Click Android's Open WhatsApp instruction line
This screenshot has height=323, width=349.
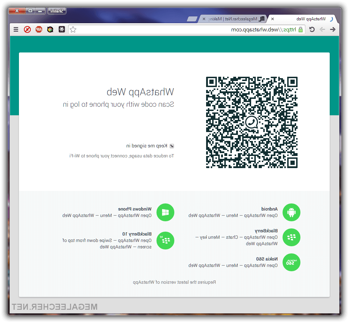[233, 216]
